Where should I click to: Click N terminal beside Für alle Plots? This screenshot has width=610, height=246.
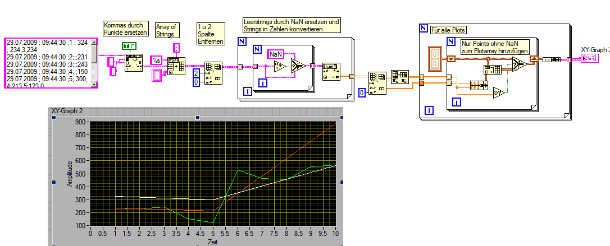pyautogui.click(x=424, y=28)
